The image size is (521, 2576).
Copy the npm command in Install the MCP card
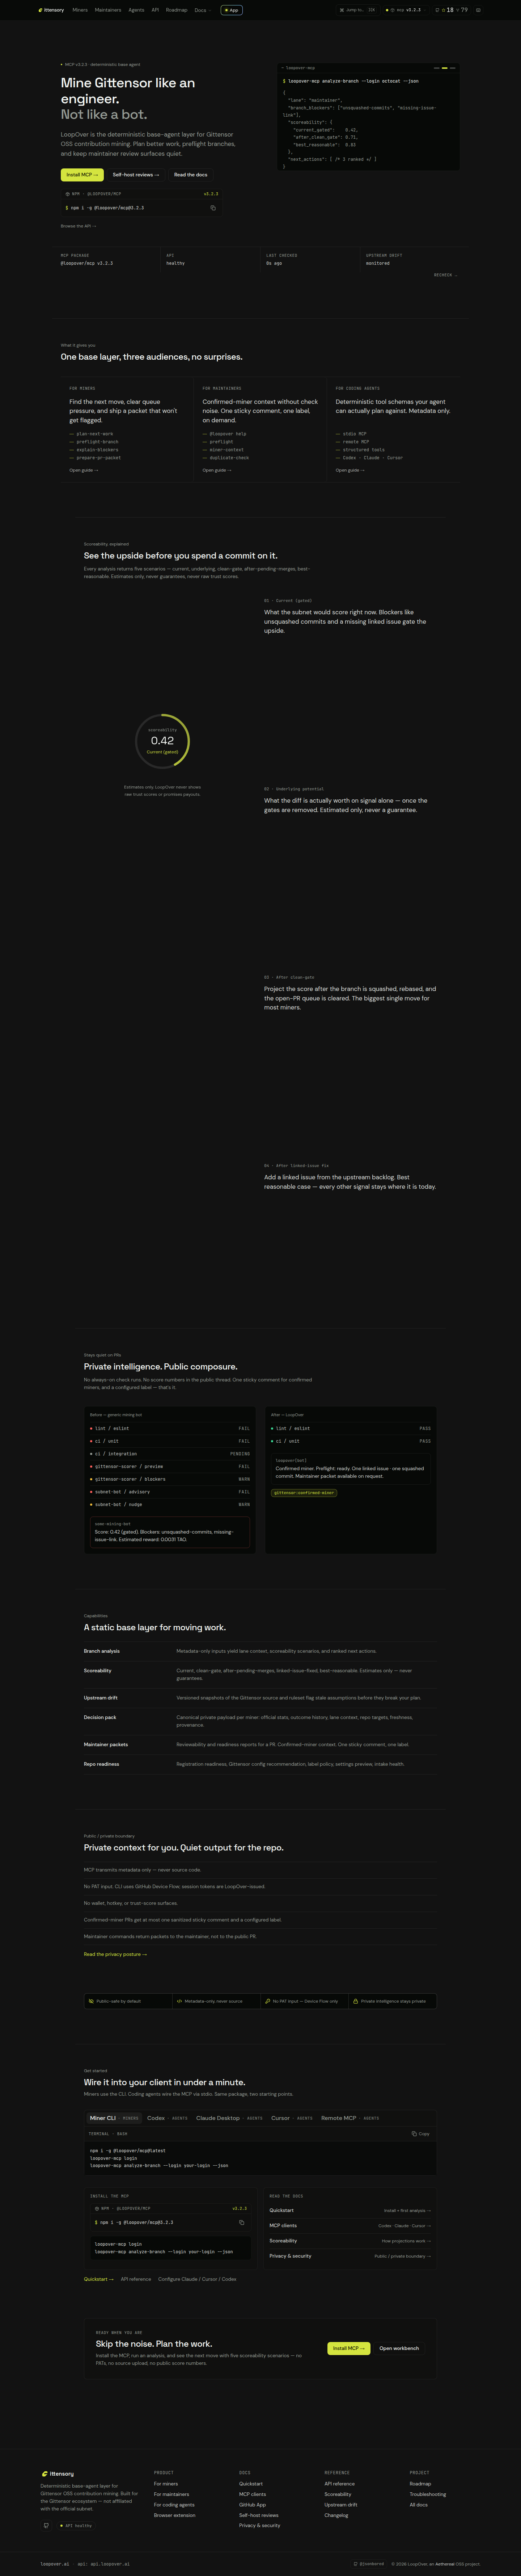click(x=242, y=2223)
